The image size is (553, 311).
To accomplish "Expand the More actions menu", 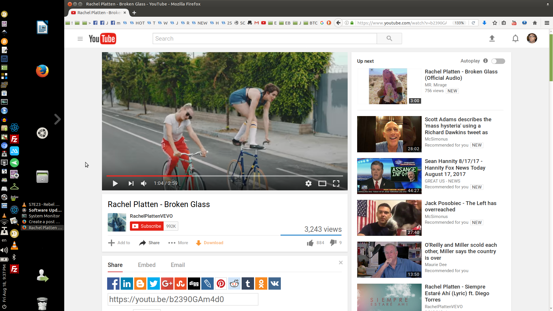I will coord(178,243).
